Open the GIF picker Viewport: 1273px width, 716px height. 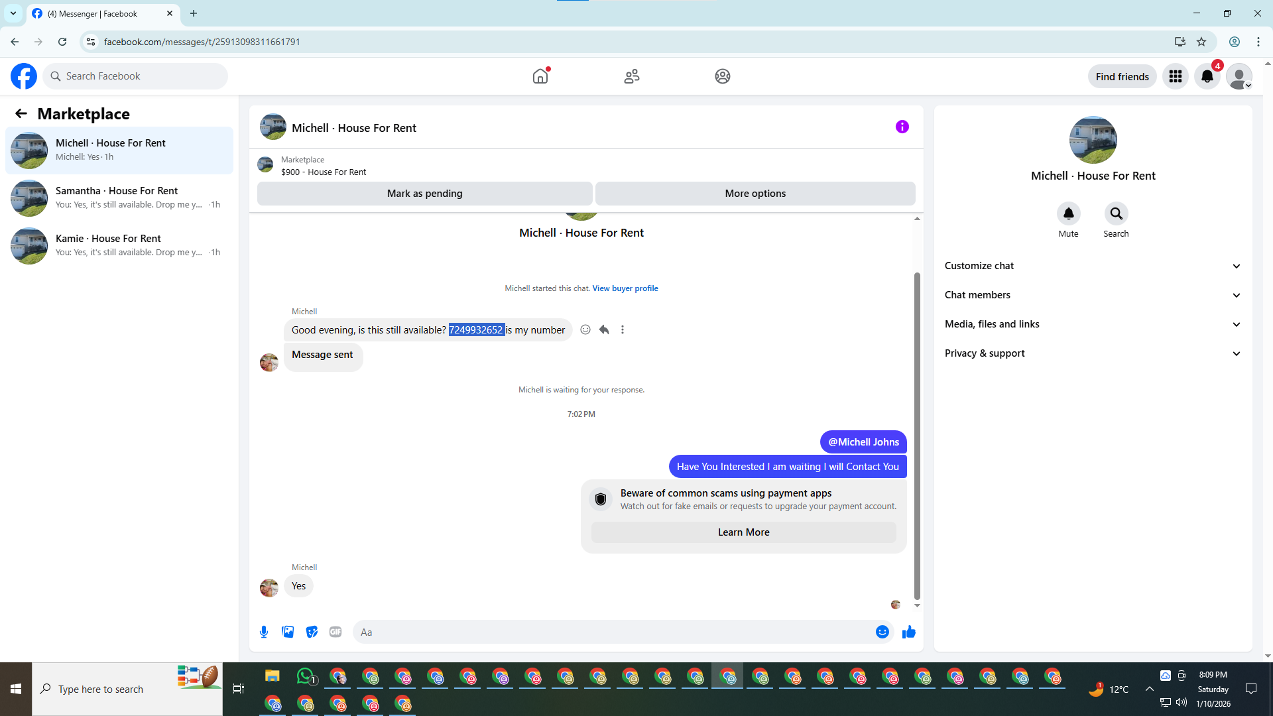point(335,632)
